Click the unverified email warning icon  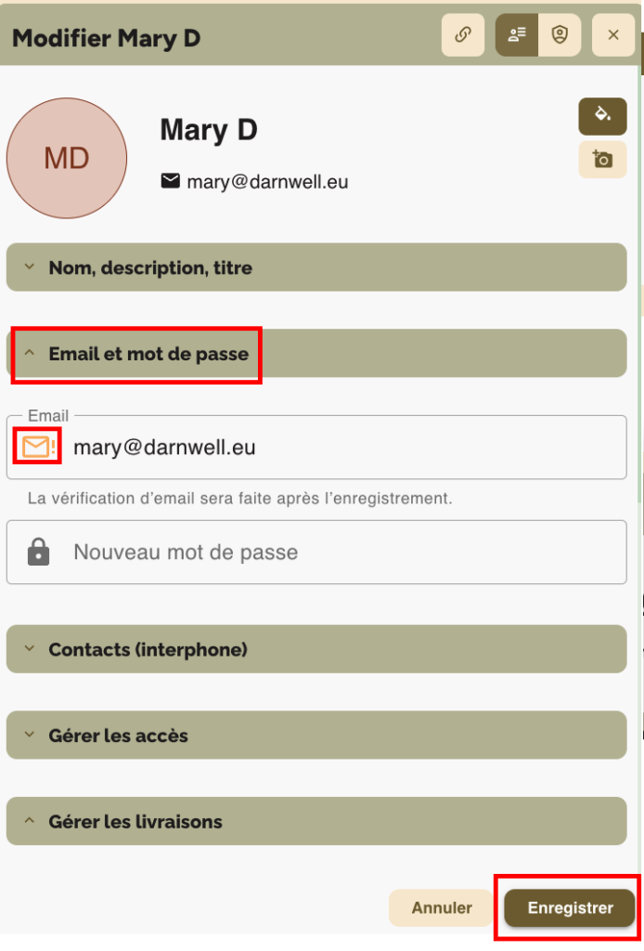point(37,448)
